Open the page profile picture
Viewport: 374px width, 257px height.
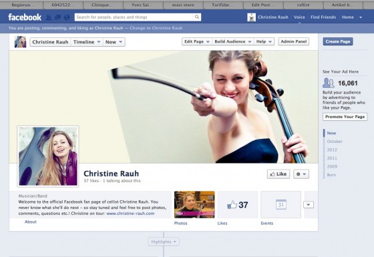point(48,156)
